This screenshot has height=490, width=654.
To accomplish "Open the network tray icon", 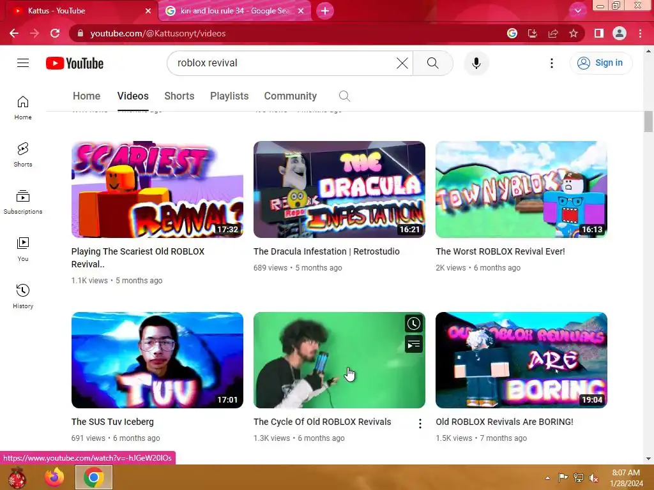I will click(x=578, y=478).
